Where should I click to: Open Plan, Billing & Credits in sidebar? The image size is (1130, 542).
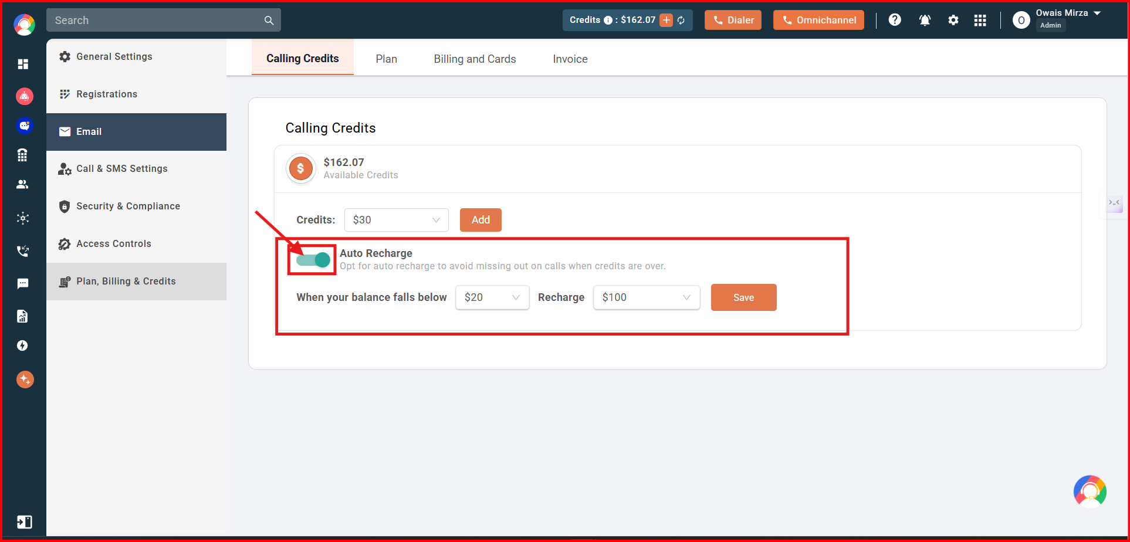(136, 282)
